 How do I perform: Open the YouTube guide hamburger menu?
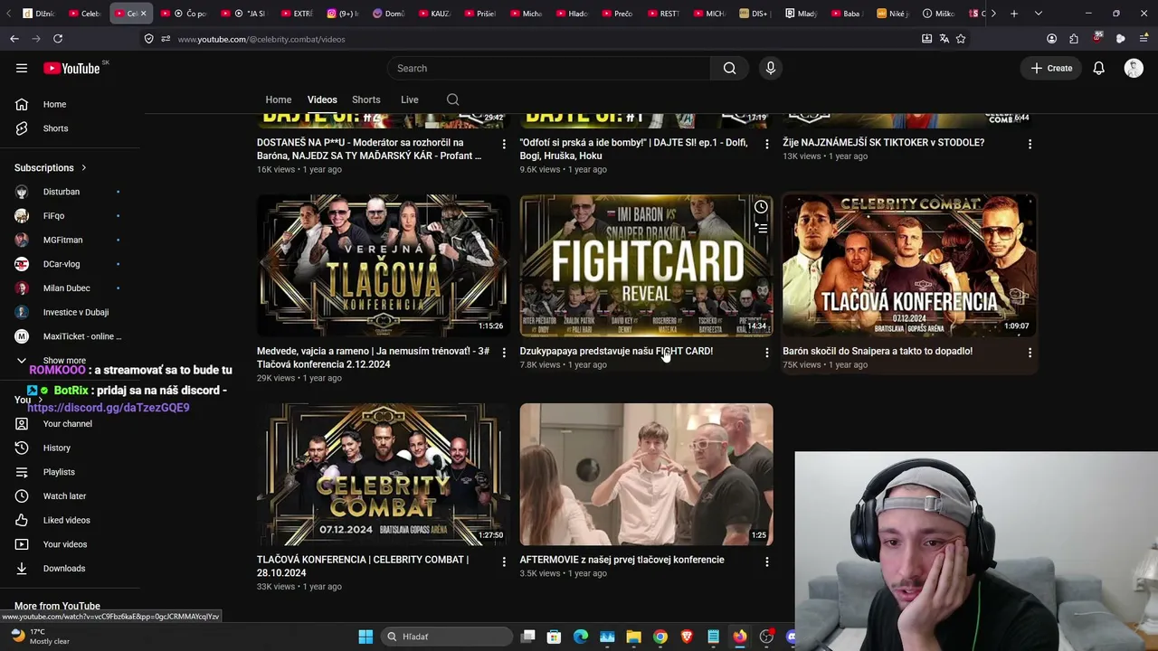coord(22,68)
